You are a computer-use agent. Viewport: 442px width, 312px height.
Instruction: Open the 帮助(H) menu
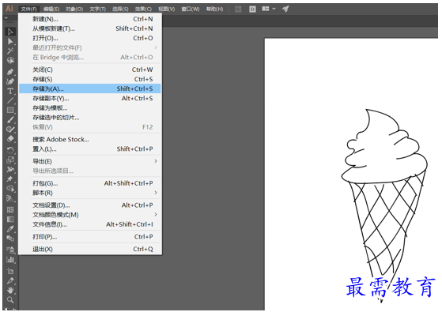pyautogui.click(x=214, y=9)
